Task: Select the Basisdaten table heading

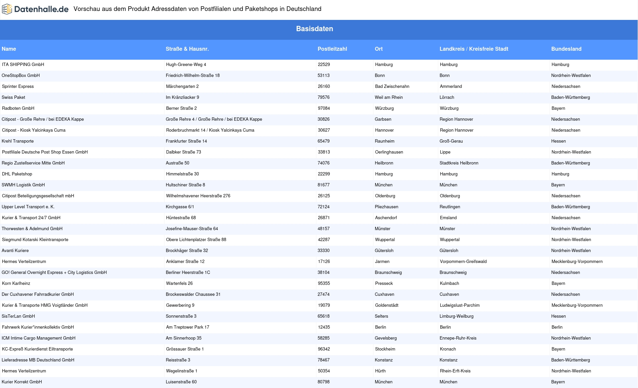Action: [x=314, y=29]
